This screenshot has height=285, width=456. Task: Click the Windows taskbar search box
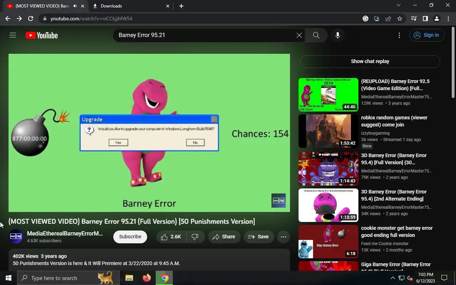(68, 278)
